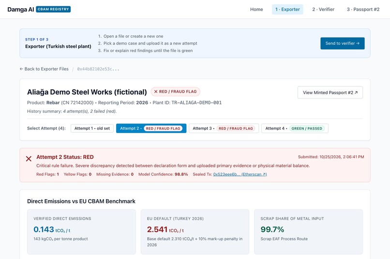This screenshot has width=390, height=259.
Task: Click the Send to verifier button
Action: (x=343, y=43)
